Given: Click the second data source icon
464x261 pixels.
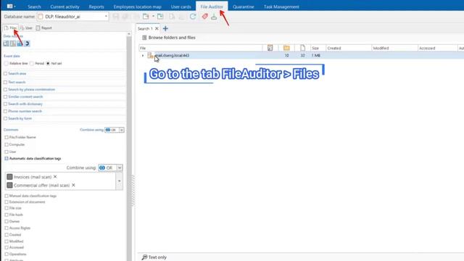Looking at the screenshot, I should 13,43.
